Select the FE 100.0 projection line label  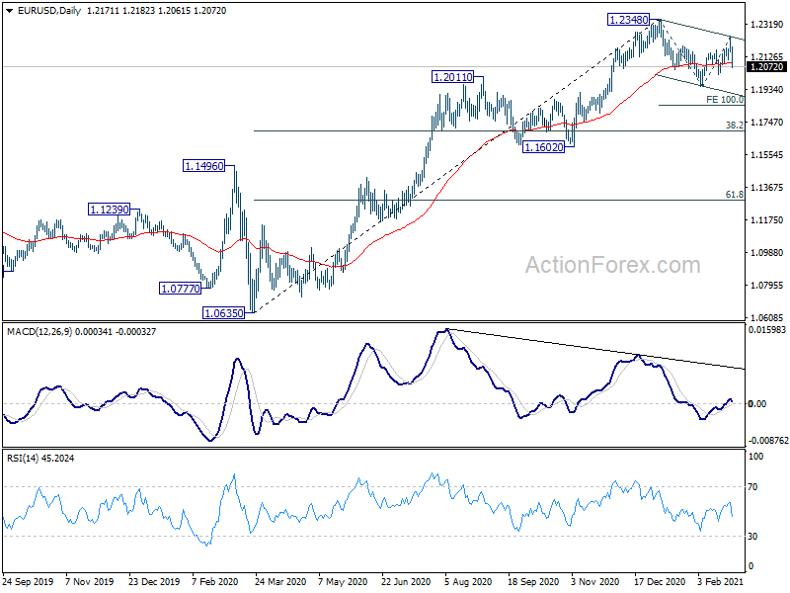[725, 100]
